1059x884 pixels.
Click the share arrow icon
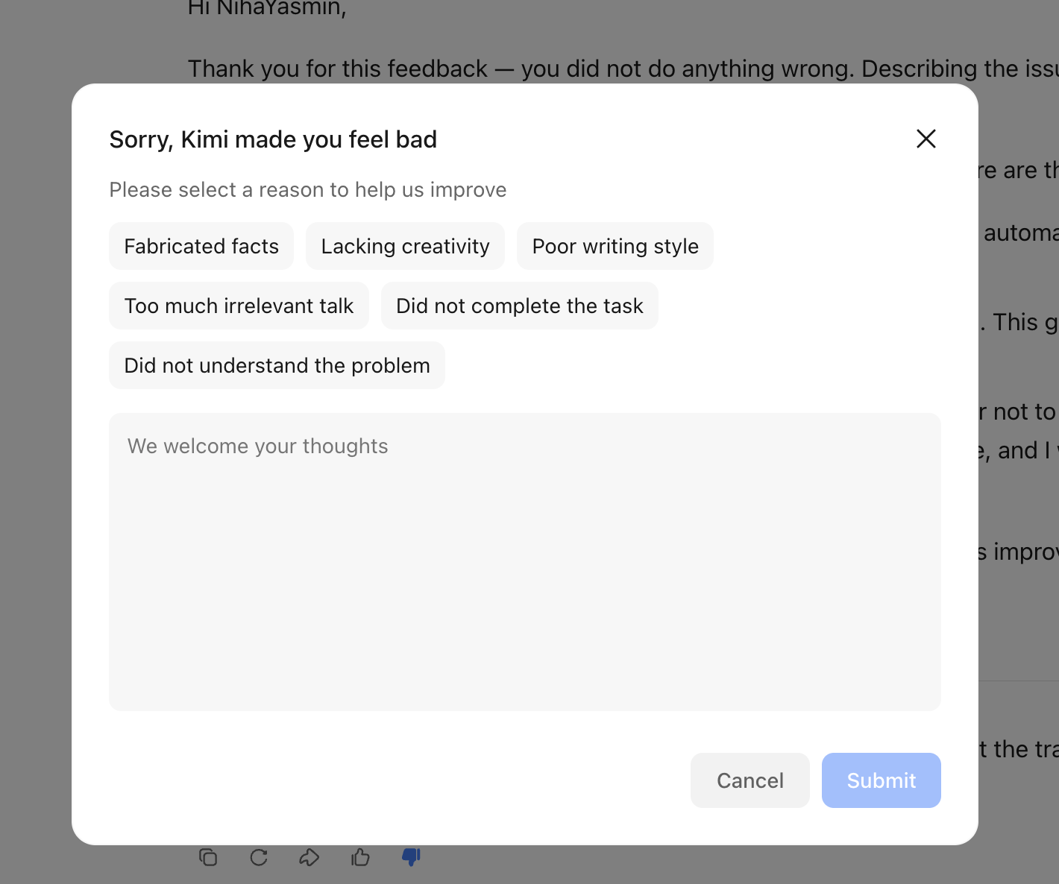click(x=309, y=857)
